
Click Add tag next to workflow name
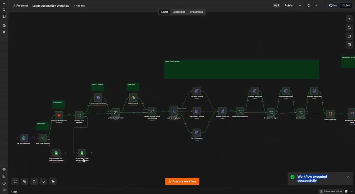[79, 6]
